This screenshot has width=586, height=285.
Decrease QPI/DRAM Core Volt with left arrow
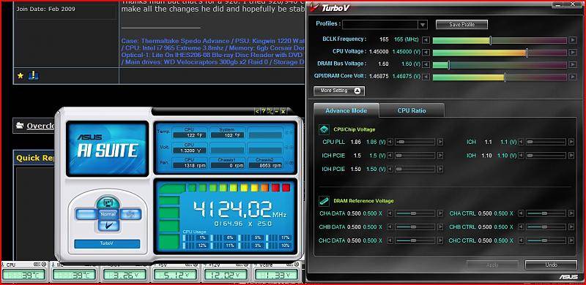point(426,77)
